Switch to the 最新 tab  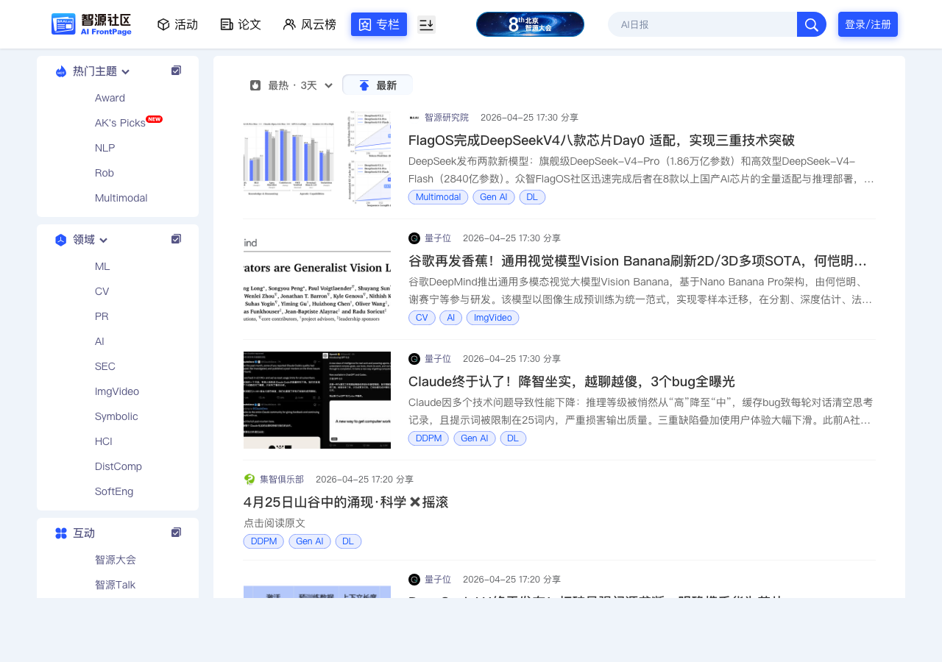coord(378,85)
